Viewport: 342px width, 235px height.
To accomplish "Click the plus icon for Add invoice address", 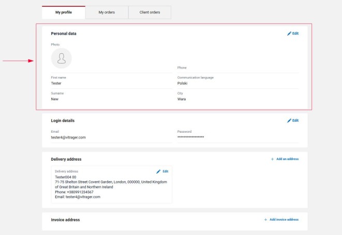I will click(266, 220).
